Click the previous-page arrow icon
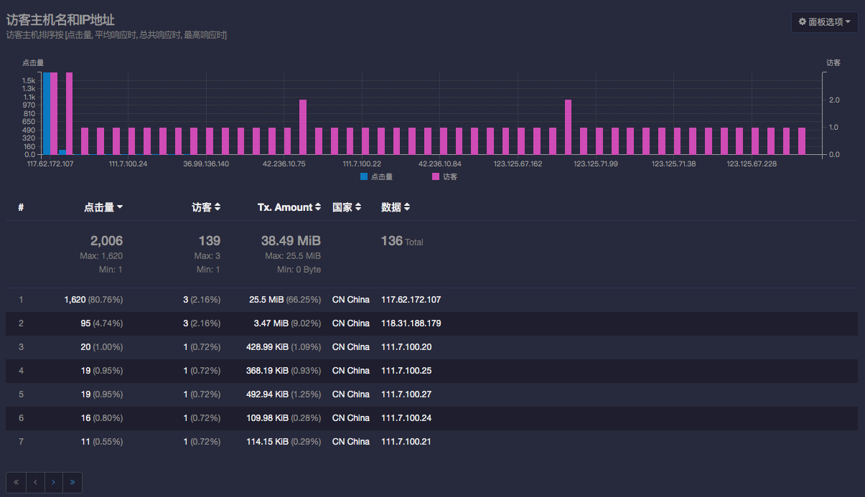865x497 pixels. (x=34, y=482)
